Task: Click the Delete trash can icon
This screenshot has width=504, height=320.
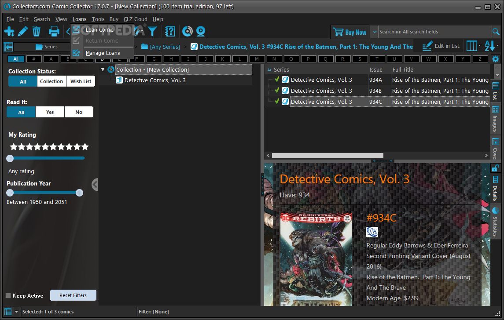Action: tap(37, 32)
